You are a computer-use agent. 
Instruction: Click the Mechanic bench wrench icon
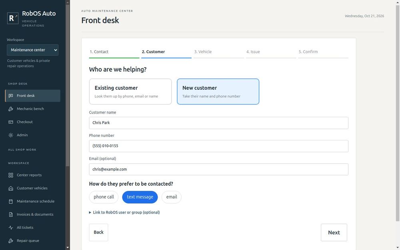tap(11, 109)
